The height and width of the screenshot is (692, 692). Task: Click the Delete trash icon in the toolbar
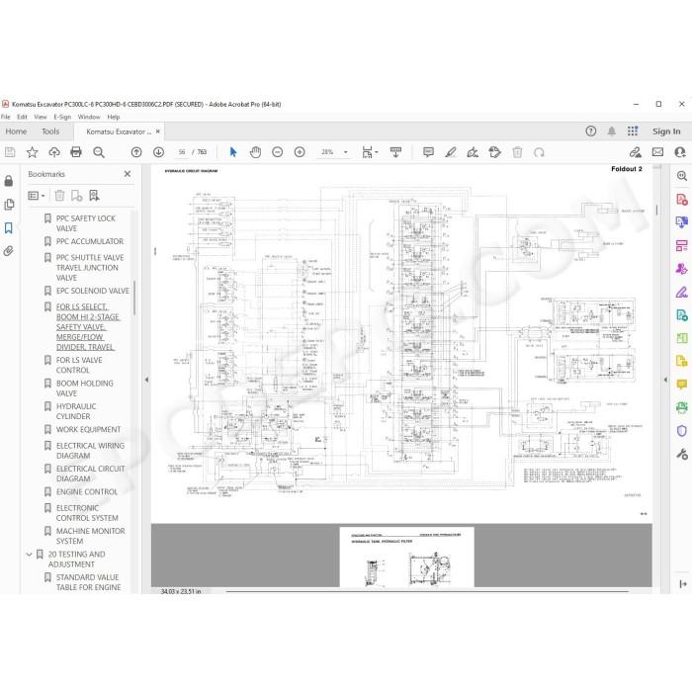pyautogui.click(x=517, y=152)
